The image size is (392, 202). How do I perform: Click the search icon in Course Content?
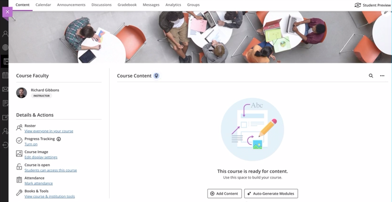[371, 76]
